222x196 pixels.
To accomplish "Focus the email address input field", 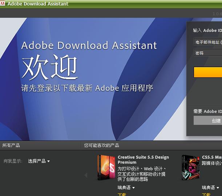I will click(x=208, y=42).
